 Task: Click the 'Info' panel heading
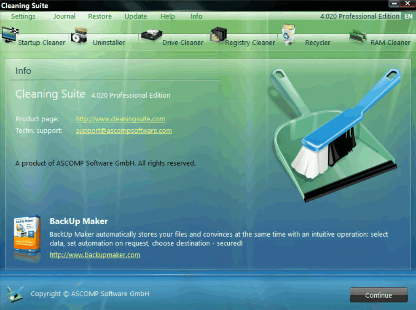tap(23, 71)
